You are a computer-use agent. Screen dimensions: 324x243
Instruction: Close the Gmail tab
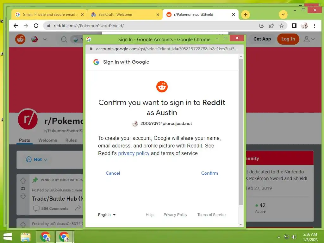[x=82, y=15]
